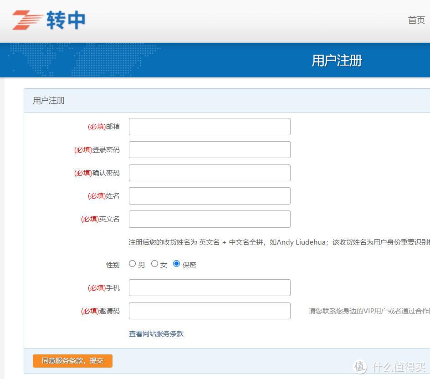
Task: Click the 用户注册 panel header
Action: click(x=48, y=100)
